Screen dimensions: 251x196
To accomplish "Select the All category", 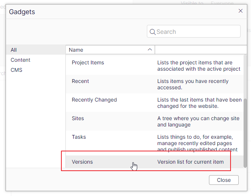I will click(14, 50).
